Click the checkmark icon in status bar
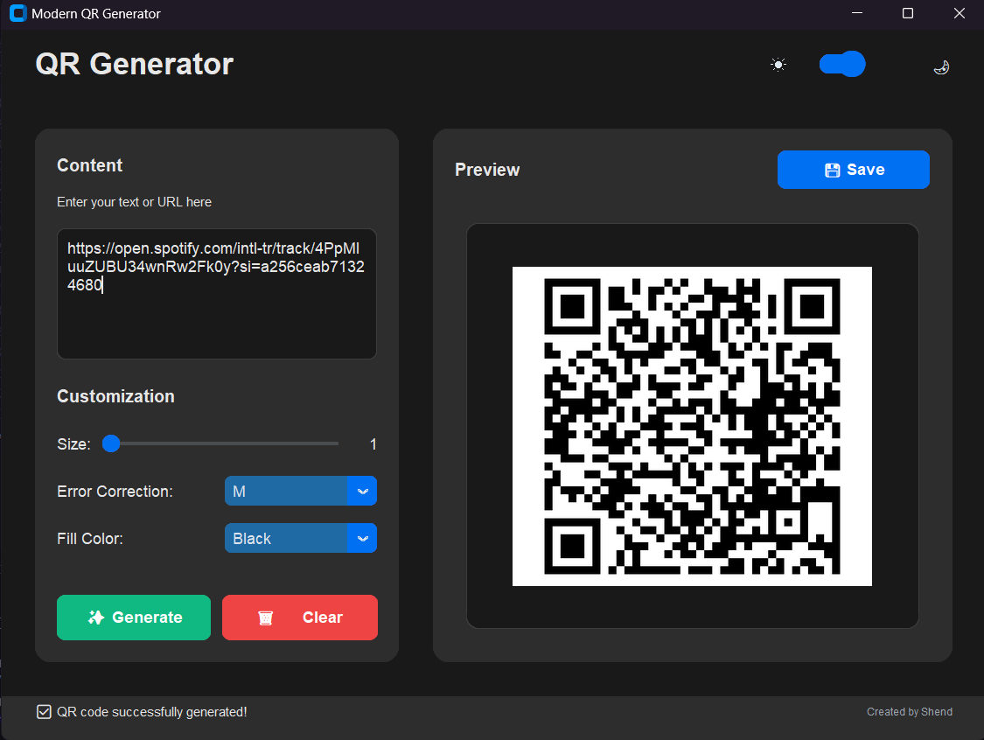 pos(44,712)
